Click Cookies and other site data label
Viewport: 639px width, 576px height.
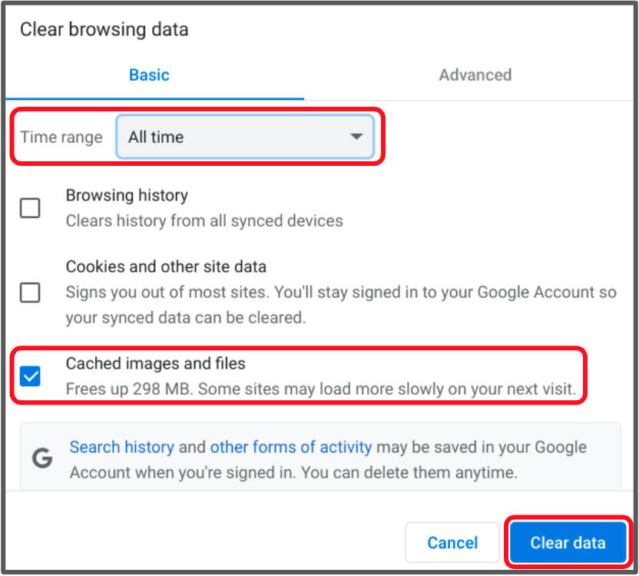166,266
